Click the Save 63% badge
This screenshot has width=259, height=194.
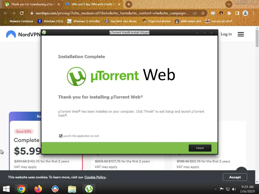[24, 131]
